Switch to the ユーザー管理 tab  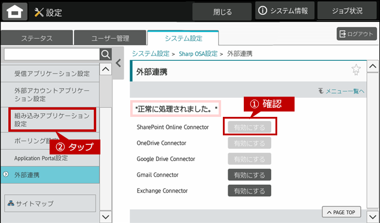point(111,38)
